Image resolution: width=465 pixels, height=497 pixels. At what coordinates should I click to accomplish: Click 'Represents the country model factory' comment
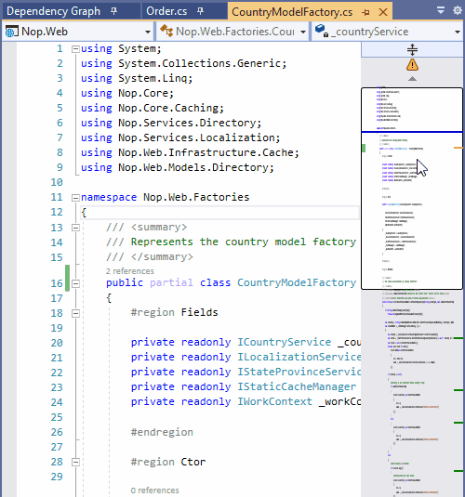click(244, 242)
